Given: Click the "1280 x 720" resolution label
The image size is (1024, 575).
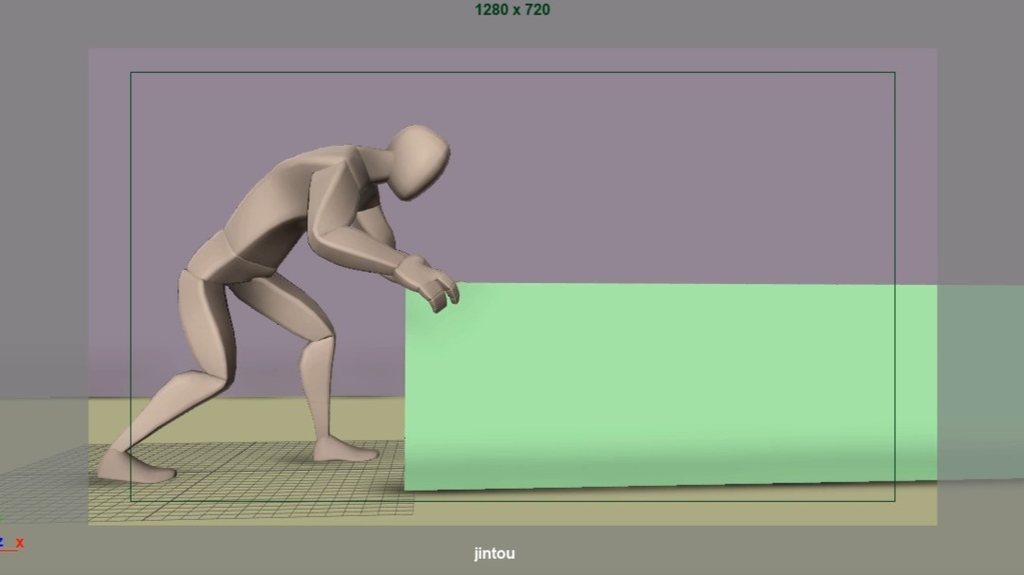Looking at the screenshot, I should pyautogui.click(x=512, y=9).
